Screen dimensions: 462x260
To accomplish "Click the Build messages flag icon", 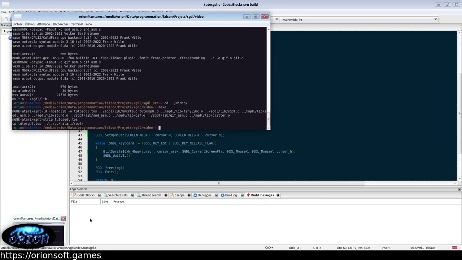I will [248, 195].
